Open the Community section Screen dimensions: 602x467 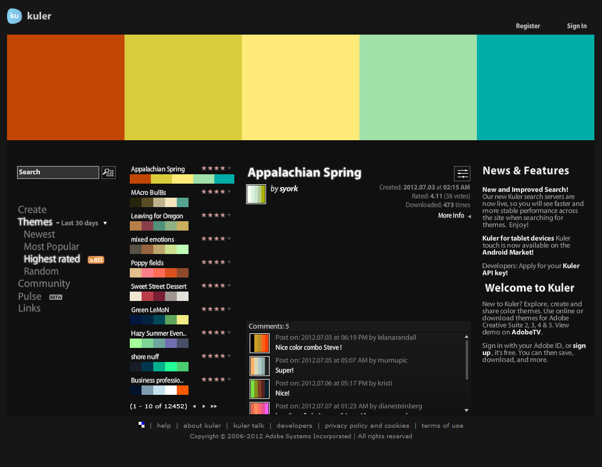pyautogui.click(x=44, y=284)
